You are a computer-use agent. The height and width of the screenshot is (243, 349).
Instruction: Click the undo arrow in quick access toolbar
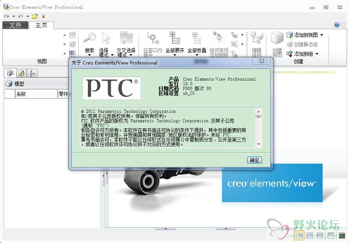click(21, 16)
